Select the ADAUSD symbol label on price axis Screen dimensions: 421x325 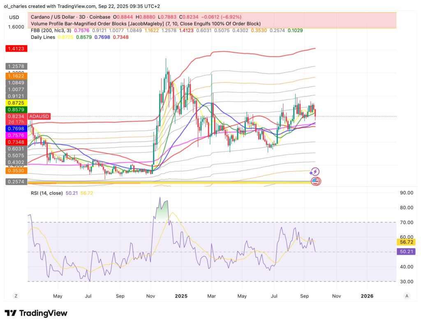tap(39, 116)
